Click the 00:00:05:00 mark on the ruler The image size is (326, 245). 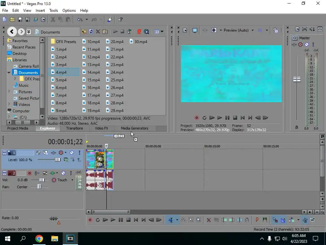[x=153, y=146]
